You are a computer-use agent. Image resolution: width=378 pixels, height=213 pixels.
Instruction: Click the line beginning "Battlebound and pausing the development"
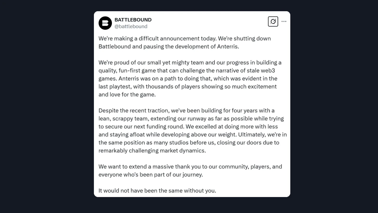coord(169,46)
